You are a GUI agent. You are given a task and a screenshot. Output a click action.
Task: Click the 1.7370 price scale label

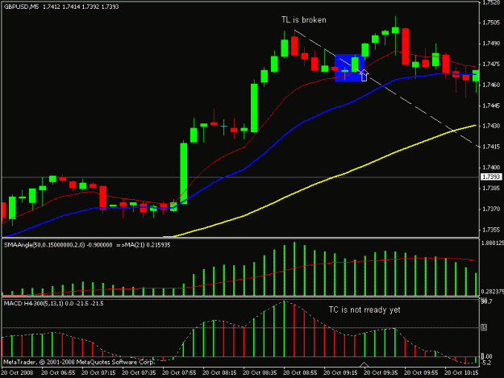tap(491, 209)
